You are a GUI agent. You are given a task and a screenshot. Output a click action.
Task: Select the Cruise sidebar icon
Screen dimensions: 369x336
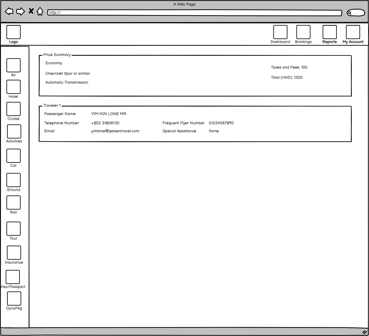click(x=14, y=109)
